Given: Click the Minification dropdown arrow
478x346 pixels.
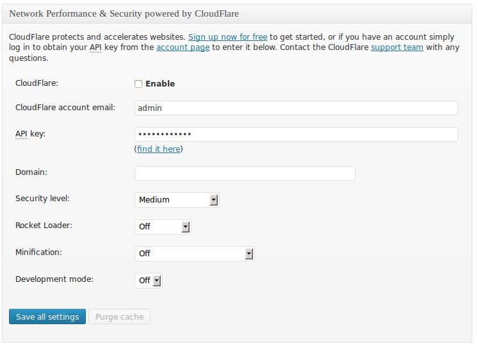Looking at the screenshot, I should tap(249, 254).
